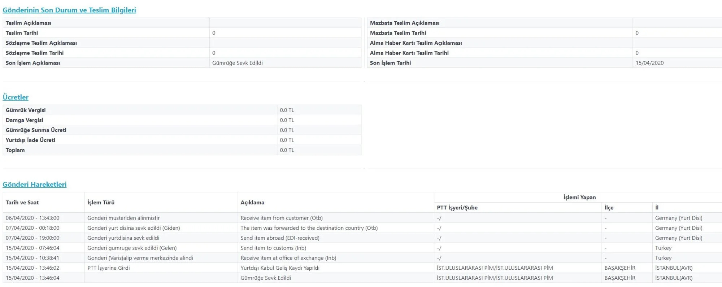Click the Yurtdışı Kabul Geliş Kaydı Yapıldı cell
Viewport: 722px width, 287px height.
(x=280, y=268)
